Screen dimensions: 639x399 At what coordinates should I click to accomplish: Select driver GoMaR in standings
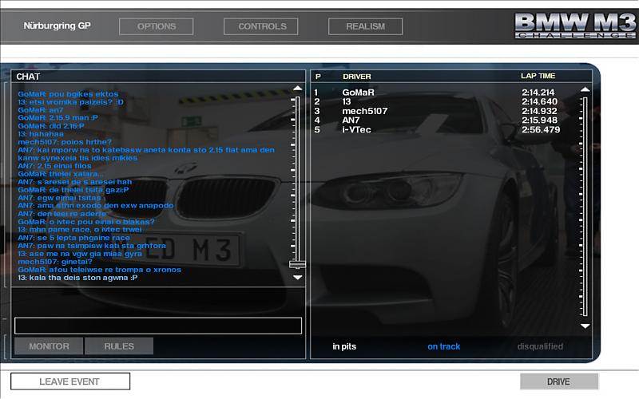point(358,93)
